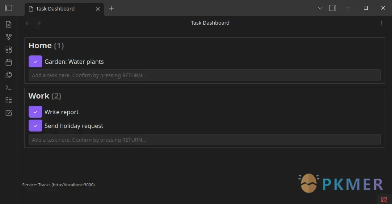Open the quick switcher file search icon

[9, 24]
